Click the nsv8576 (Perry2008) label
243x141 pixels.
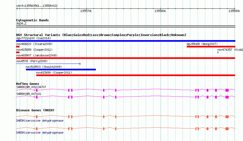tap(32, 61)
